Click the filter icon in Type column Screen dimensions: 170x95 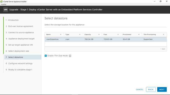pyautogui.click(x=80, y=35)
